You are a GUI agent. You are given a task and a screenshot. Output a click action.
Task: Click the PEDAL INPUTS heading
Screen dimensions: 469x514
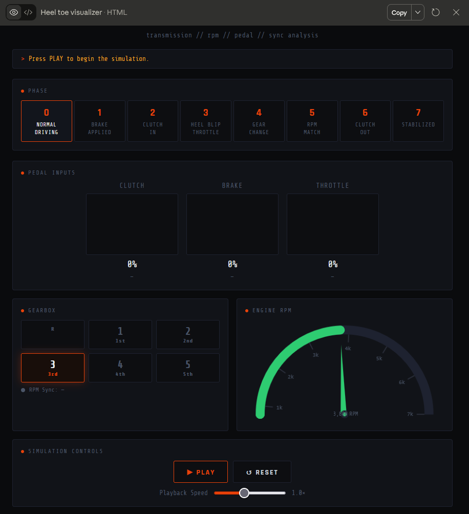click(x=51, y=173)
